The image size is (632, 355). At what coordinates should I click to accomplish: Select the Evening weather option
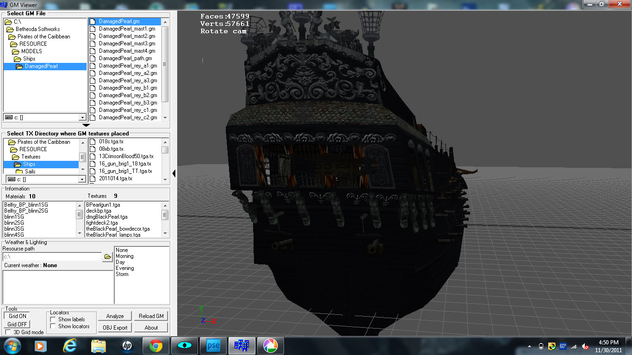pyautogui.click(x=125, y=268)
